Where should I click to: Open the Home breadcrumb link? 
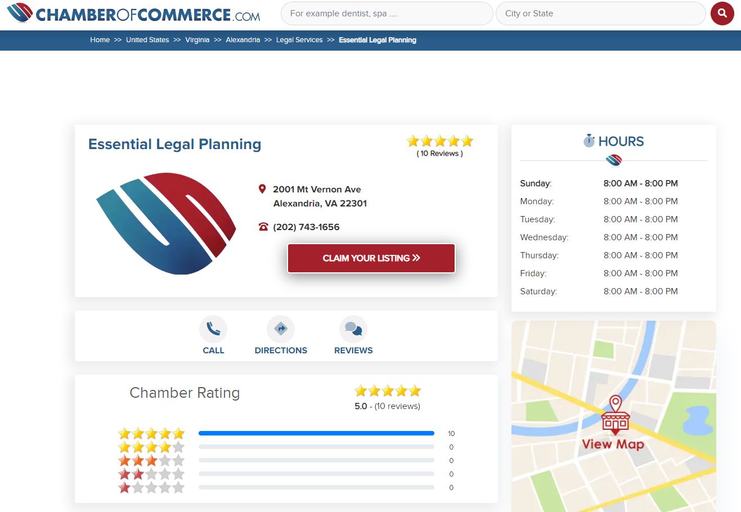(100, 40)
